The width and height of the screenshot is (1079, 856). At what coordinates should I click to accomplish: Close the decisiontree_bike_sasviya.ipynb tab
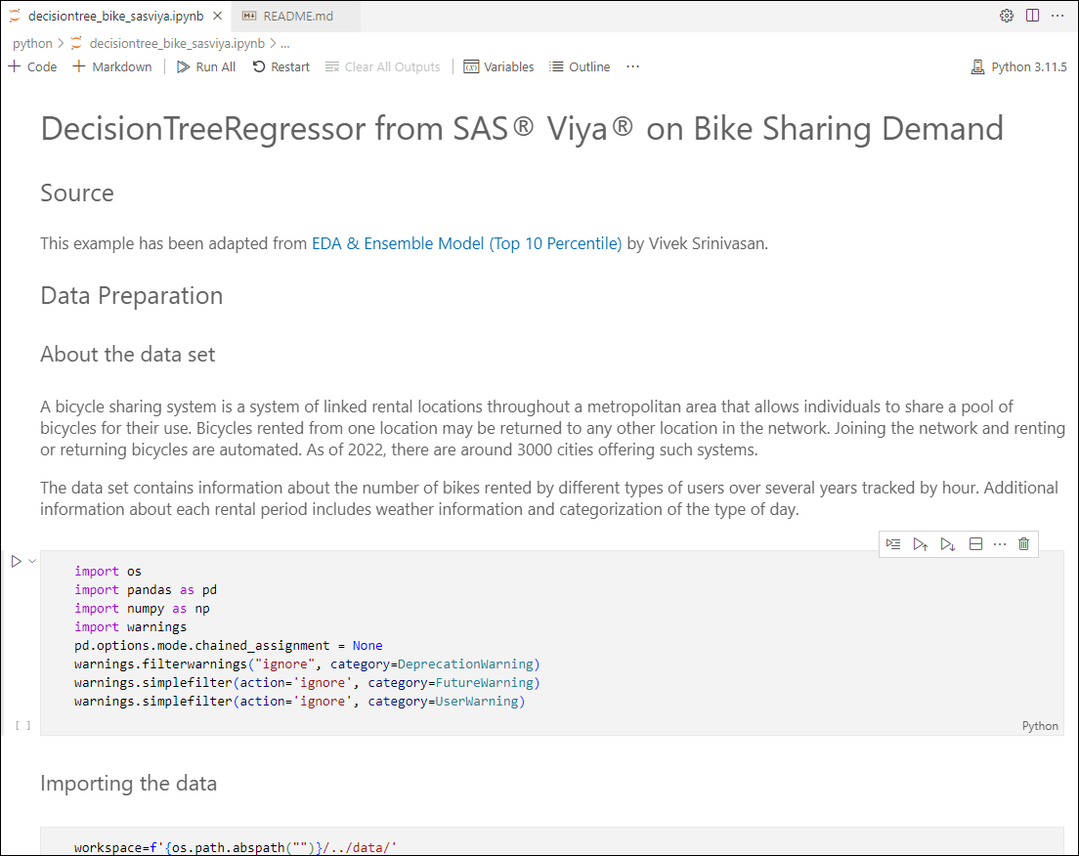coord(217,16)
